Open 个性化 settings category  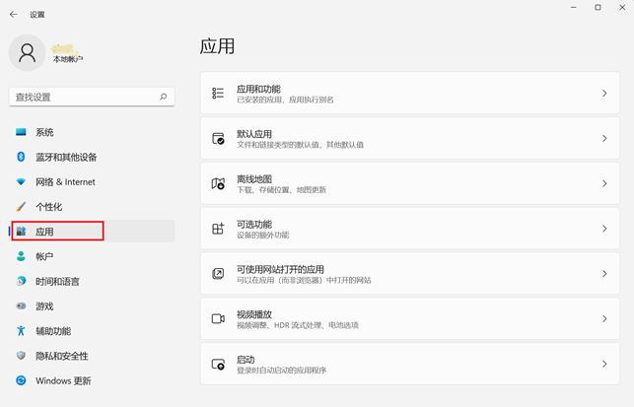[48, 207]
